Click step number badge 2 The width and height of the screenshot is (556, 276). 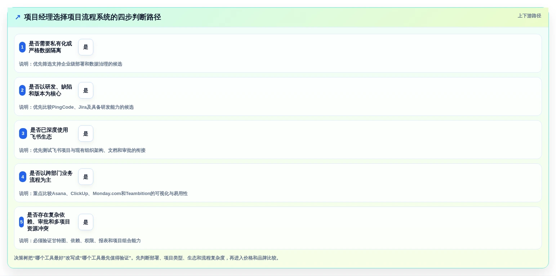22,90
